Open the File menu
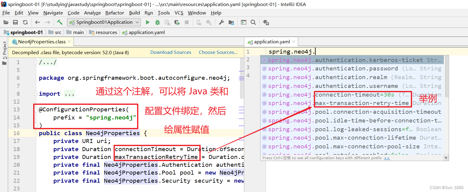Screen dimensions: 468x192 pyautogui.click(x=6, y=13)
